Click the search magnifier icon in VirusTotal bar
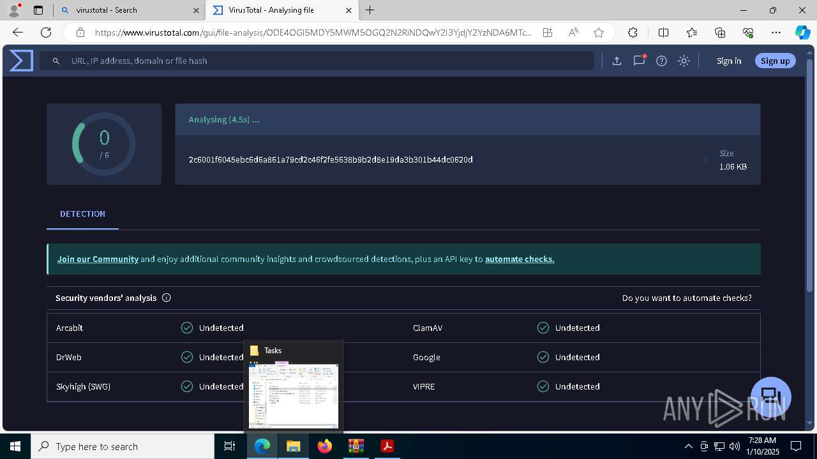 [56, 61]
